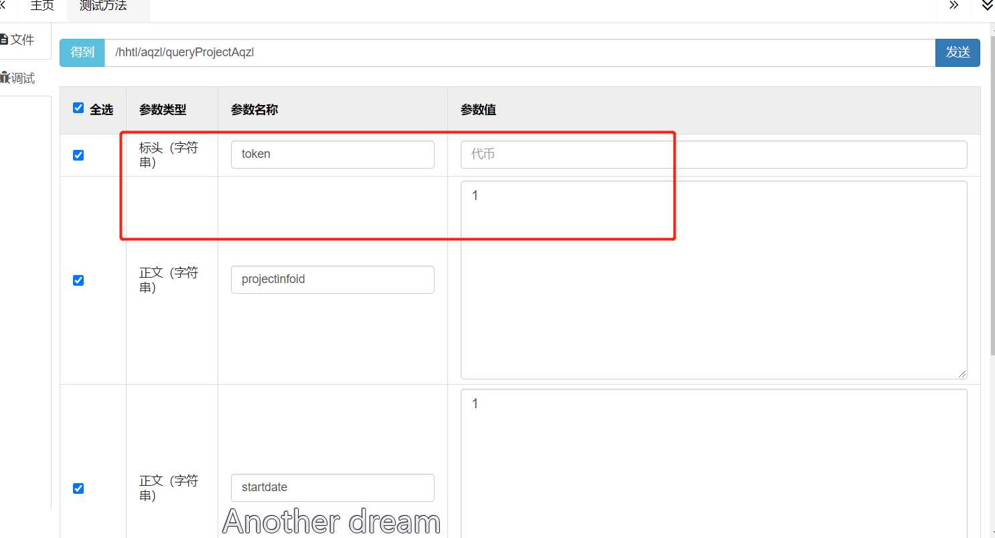This screenshot has height=538, width=995.
Task: Open the 调试 side tab
Action: (21, 78)
